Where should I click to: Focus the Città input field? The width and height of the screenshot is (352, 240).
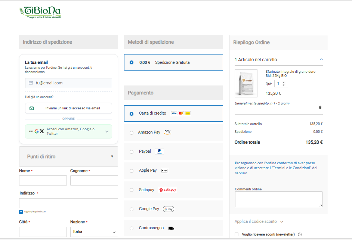point(43,232)
